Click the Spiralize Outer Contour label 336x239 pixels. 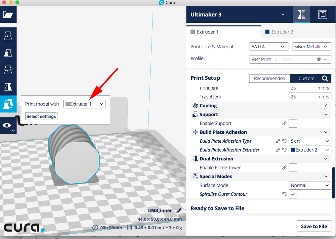click(x=223, y=194)
